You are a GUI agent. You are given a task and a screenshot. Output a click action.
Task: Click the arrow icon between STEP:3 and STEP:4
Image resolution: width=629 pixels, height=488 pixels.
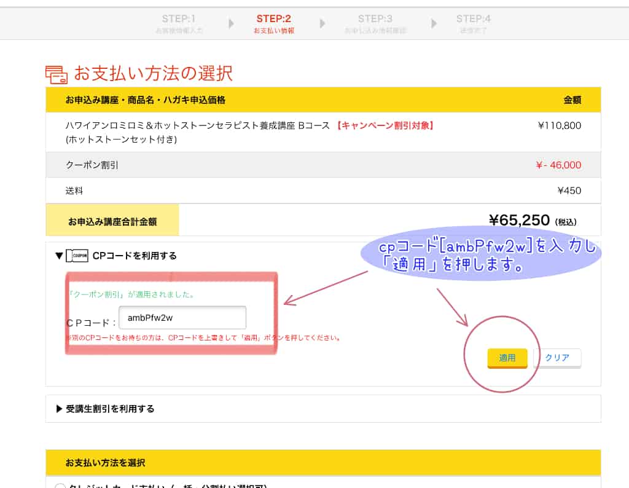(x=433, y=23)
